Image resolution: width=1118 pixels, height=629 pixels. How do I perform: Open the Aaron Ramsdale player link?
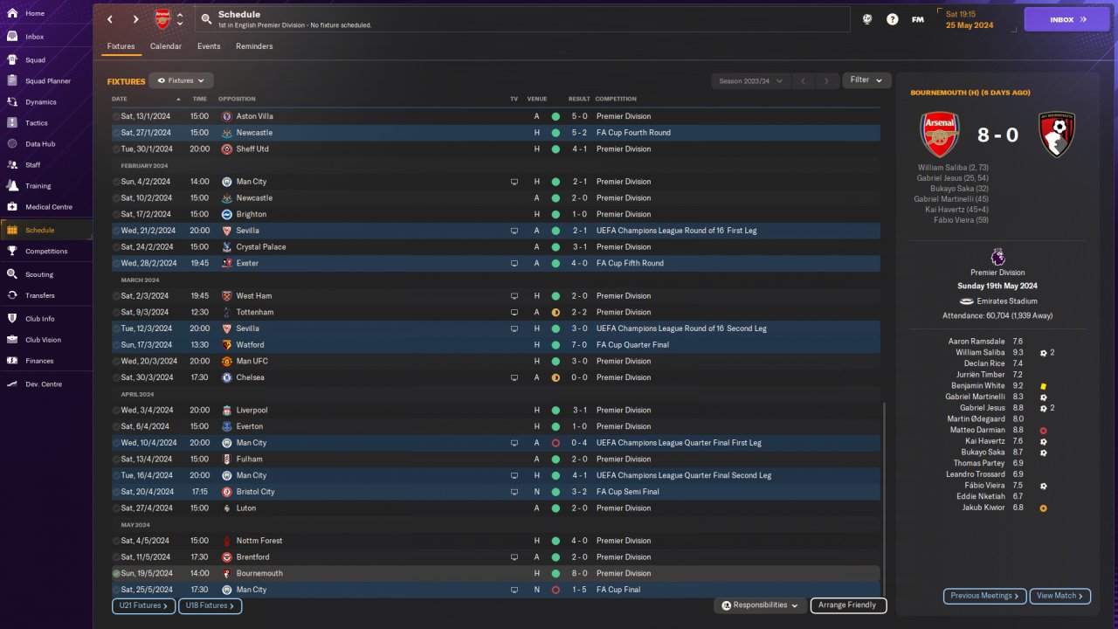(x=977, y=342)
